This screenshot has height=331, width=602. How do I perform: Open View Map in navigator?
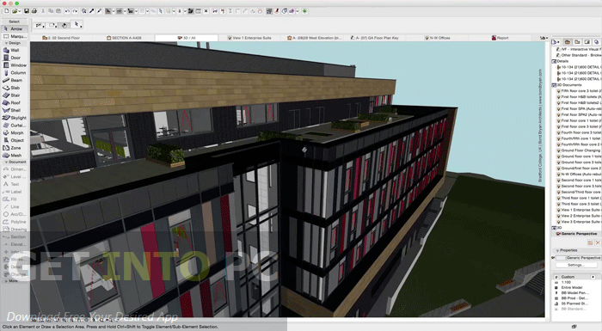(577, 42)
